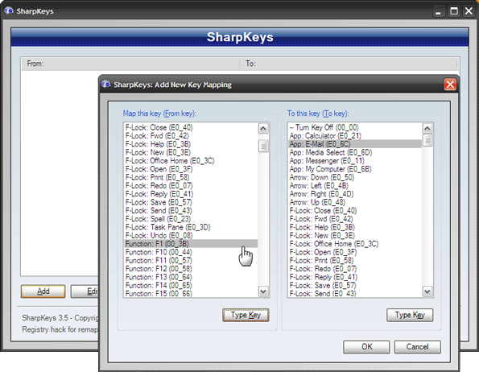The width and height of the screenshot is (479, 372).
Task: Click the Add button in the main window
Action: [x=43, y=291]
